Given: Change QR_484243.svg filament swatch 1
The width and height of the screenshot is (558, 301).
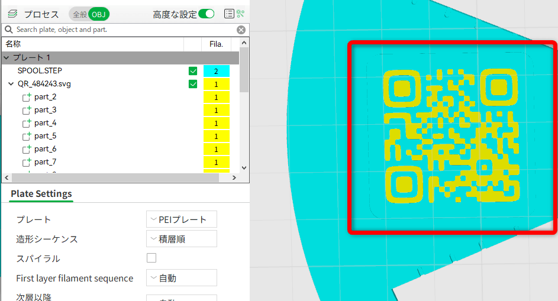Looking at the screenshot, I should point(217,85).
